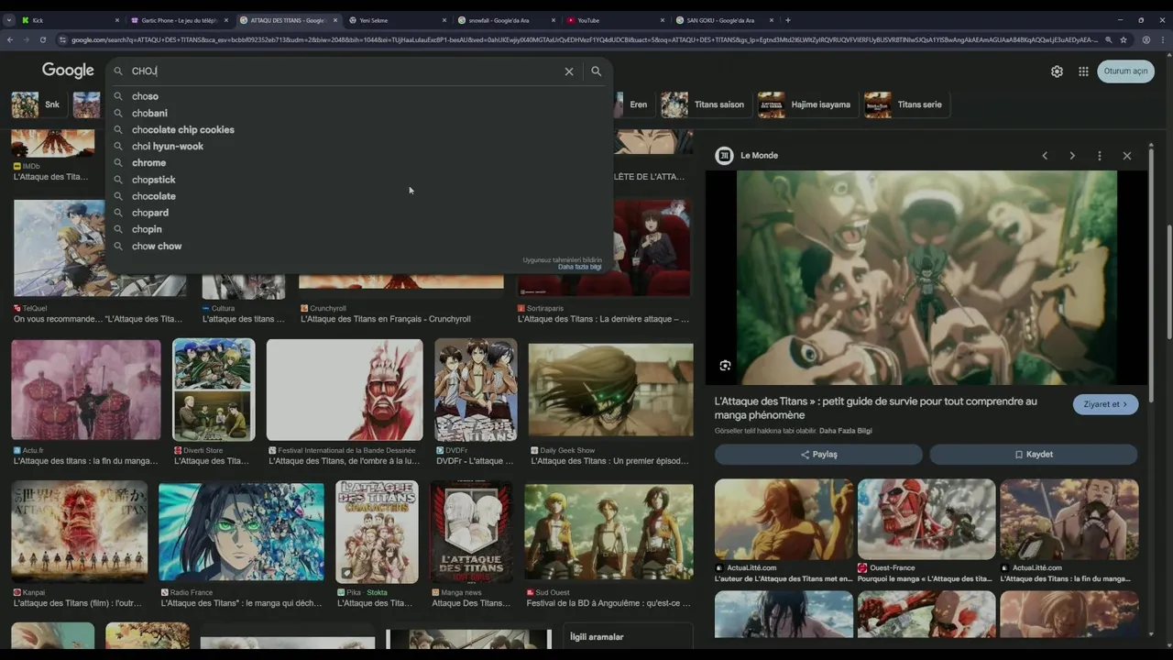Open the Daily Geek Show Titan image
This screenshot has height=660, width=1173.
pyautogui.click(x=611, y=390)
